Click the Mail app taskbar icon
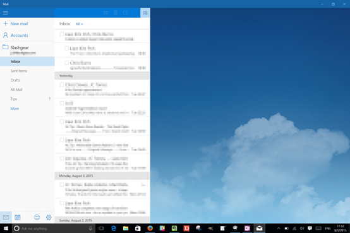Viewport: 350px width, 233px height. [x=259, y=229]
